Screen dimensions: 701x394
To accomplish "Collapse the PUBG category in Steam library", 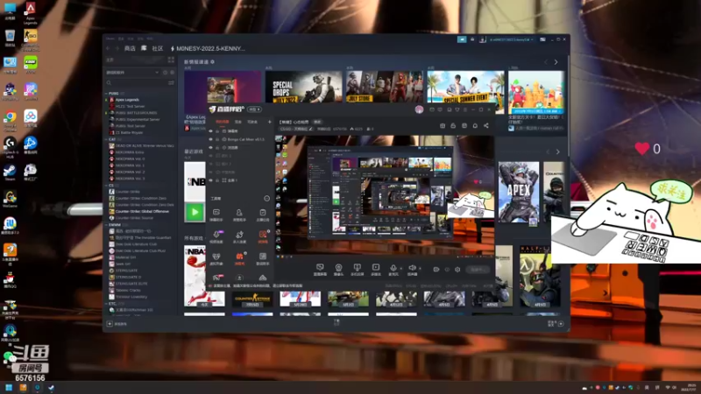I will coord(106,94).
